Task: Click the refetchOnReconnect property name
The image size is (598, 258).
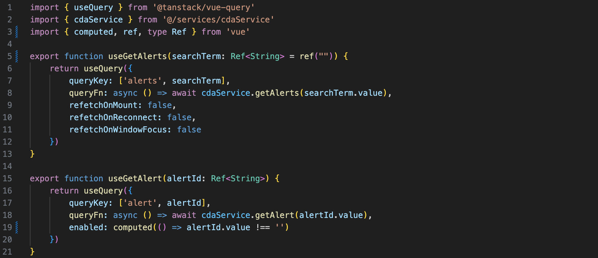Action: click(x=113, y=117)
